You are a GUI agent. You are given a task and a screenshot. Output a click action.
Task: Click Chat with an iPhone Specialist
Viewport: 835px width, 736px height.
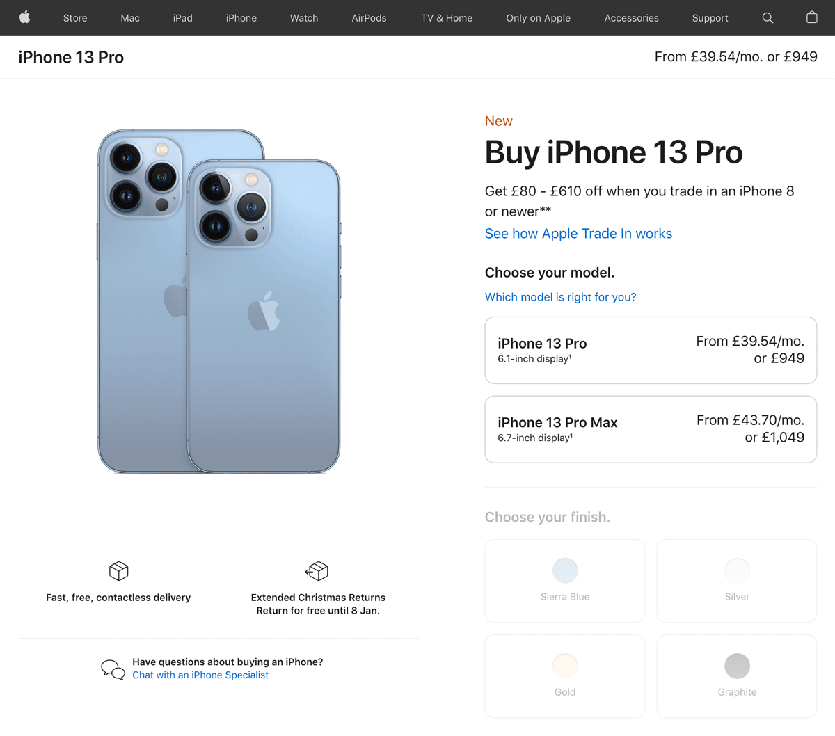point(200,675)
